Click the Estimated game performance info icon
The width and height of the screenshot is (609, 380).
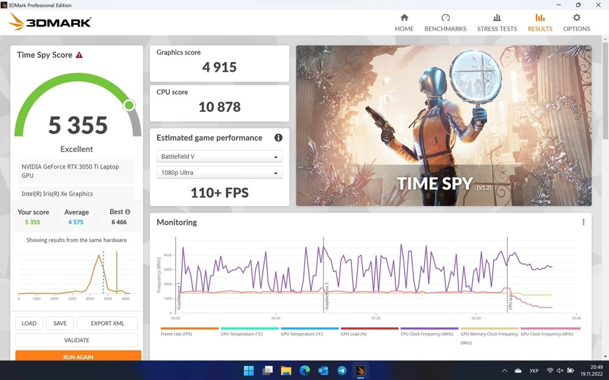(278, 137)
